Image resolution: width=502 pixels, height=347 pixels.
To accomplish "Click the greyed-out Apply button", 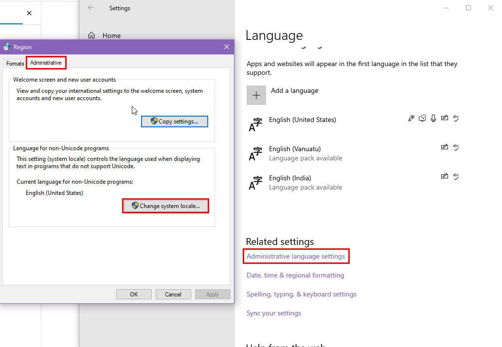I will [x=213, y=294].
